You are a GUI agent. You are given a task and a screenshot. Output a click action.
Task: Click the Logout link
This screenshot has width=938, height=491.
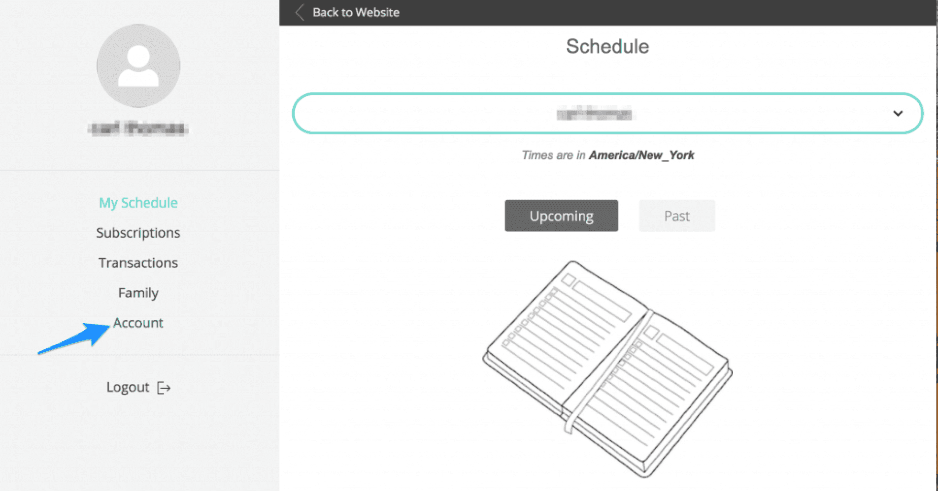128,387
